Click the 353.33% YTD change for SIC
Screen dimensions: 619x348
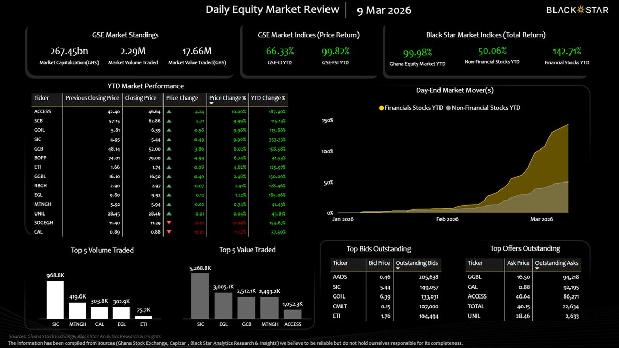click(x=276, y=139)
